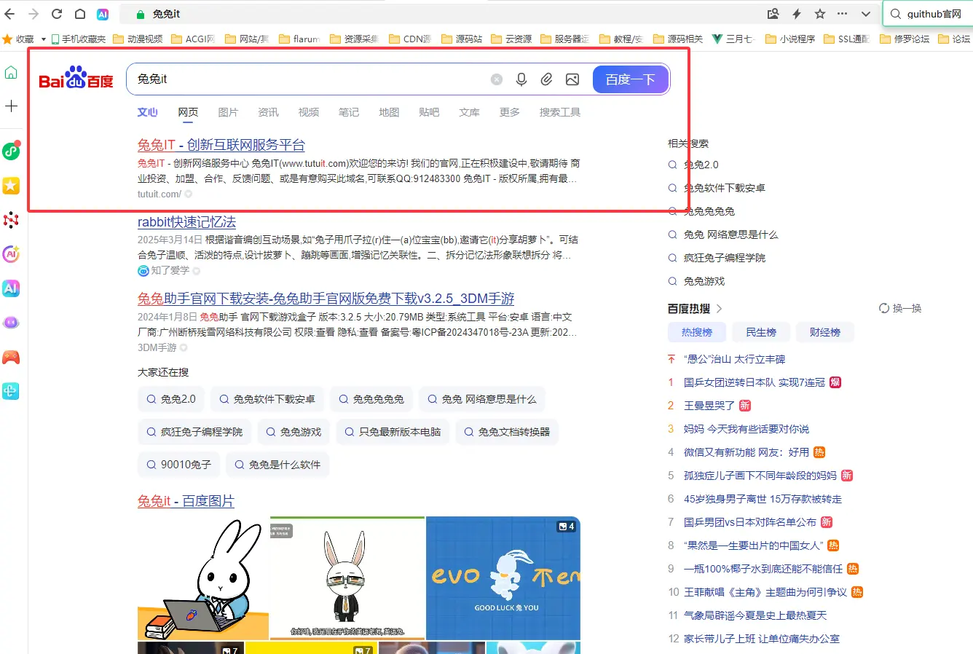
Task: Search by image using picture icon
Action: click(x=572, y=79)
